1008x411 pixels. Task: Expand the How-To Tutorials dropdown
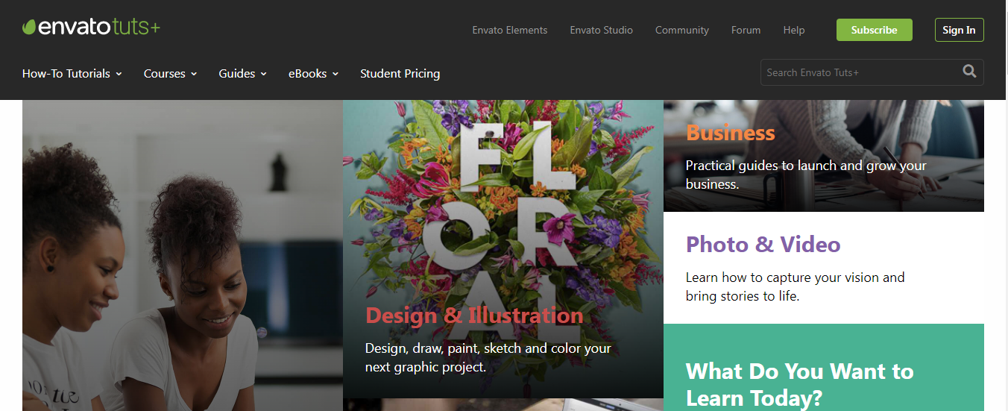point(72,74)
